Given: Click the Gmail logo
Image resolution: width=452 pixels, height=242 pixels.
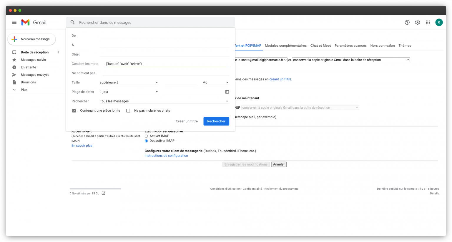Looking at the screenshot, I should [34, 22].
